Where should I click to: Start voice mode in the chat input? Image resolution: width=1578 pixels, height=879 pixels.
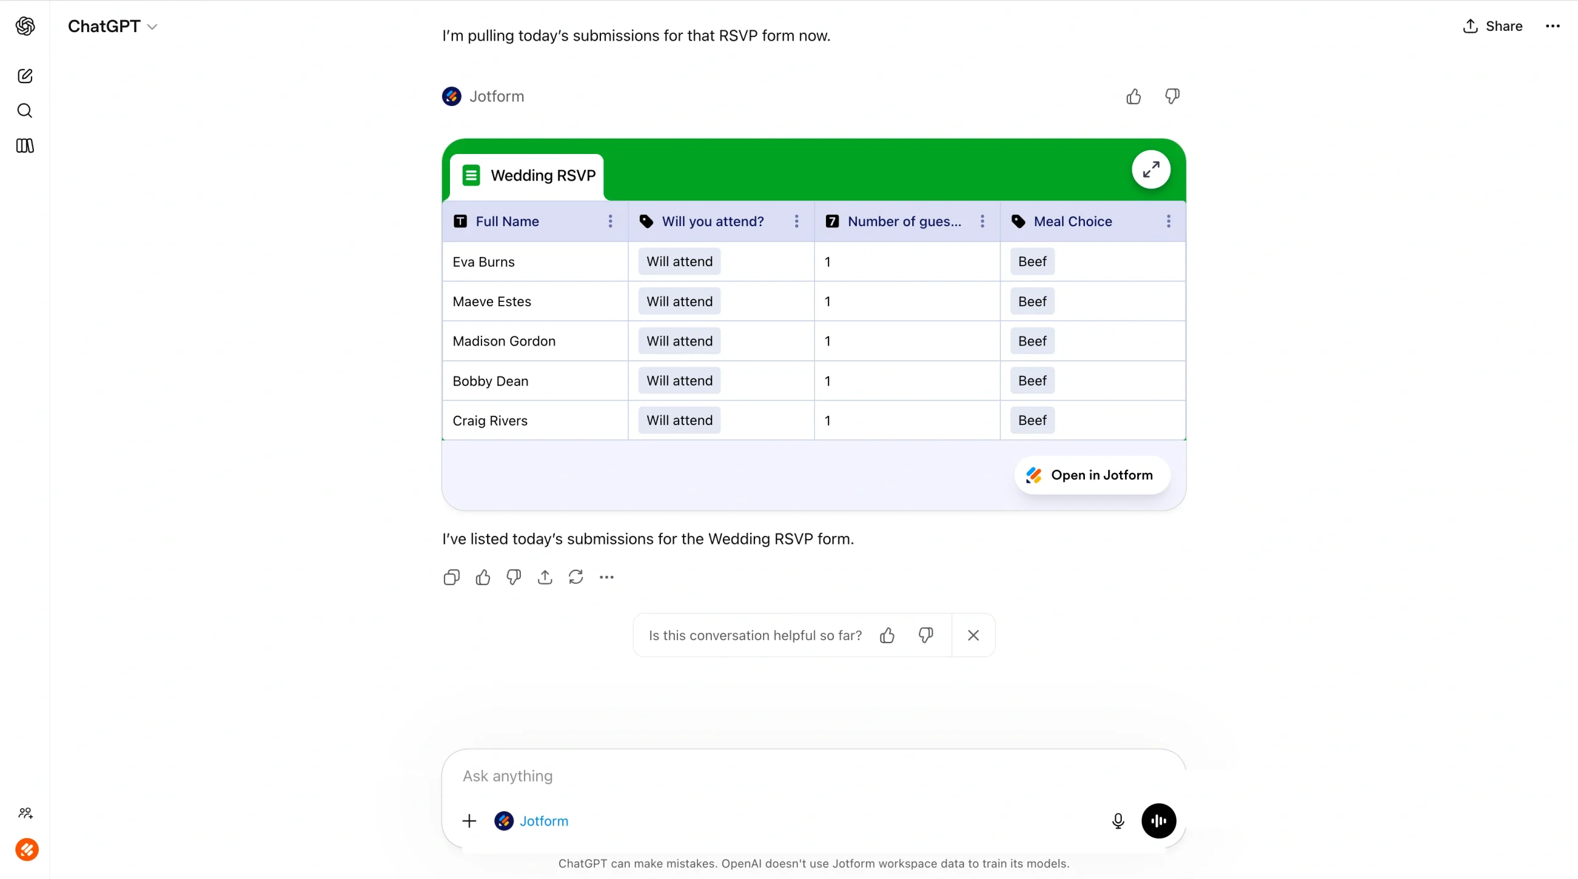coord(1159,820)
